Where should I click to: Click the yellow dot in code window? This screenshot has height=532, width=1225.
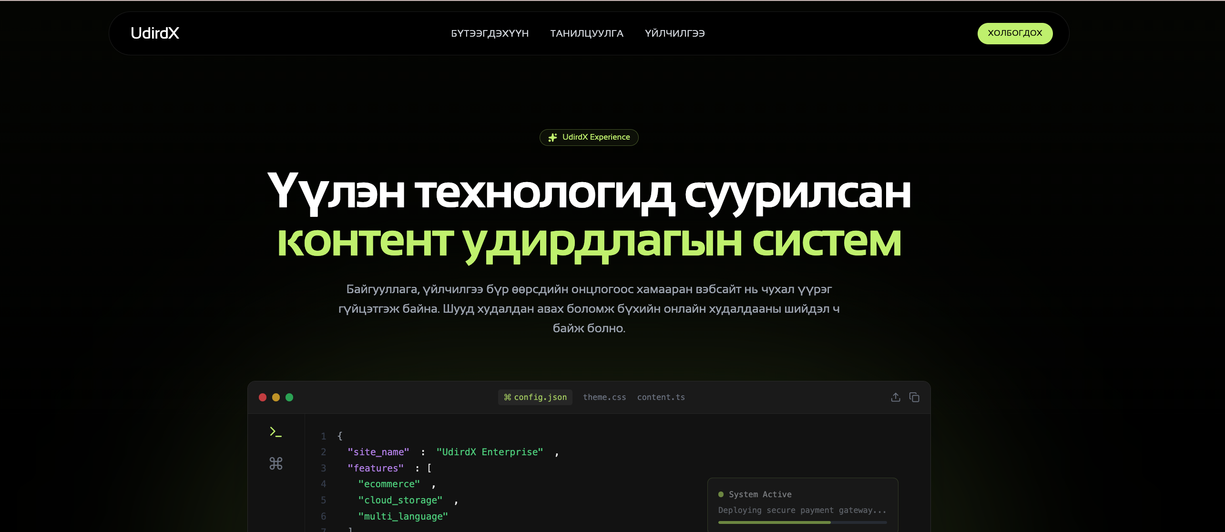click(x=276, y=397)
